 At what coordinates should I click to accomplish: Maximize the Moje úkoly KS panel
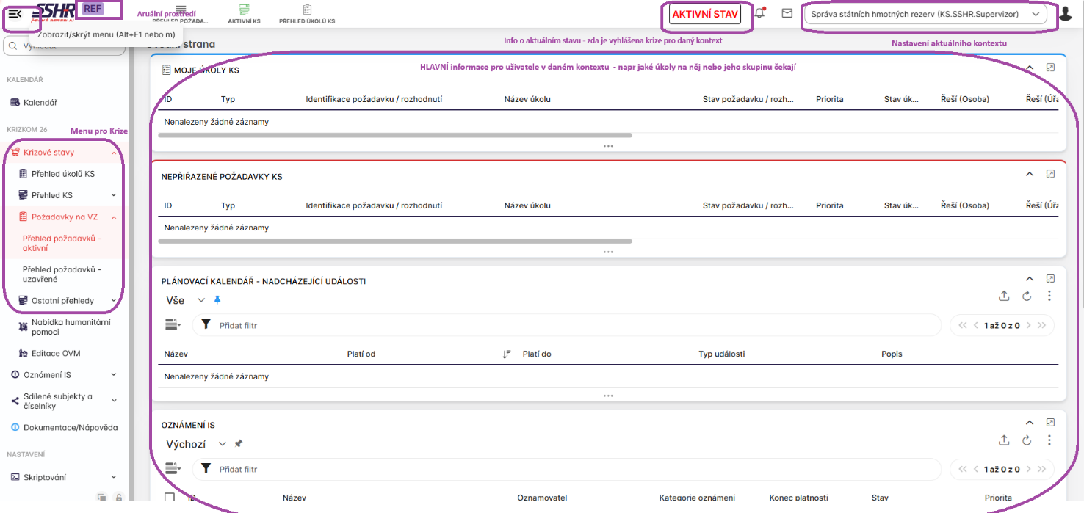coord(1050,68)
